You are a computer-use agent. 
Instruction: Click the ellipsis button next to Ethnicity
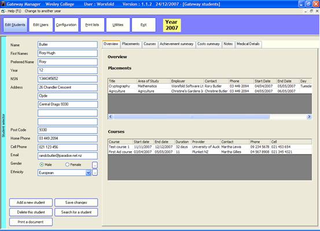pyautogui.click(x=95, y=173)
